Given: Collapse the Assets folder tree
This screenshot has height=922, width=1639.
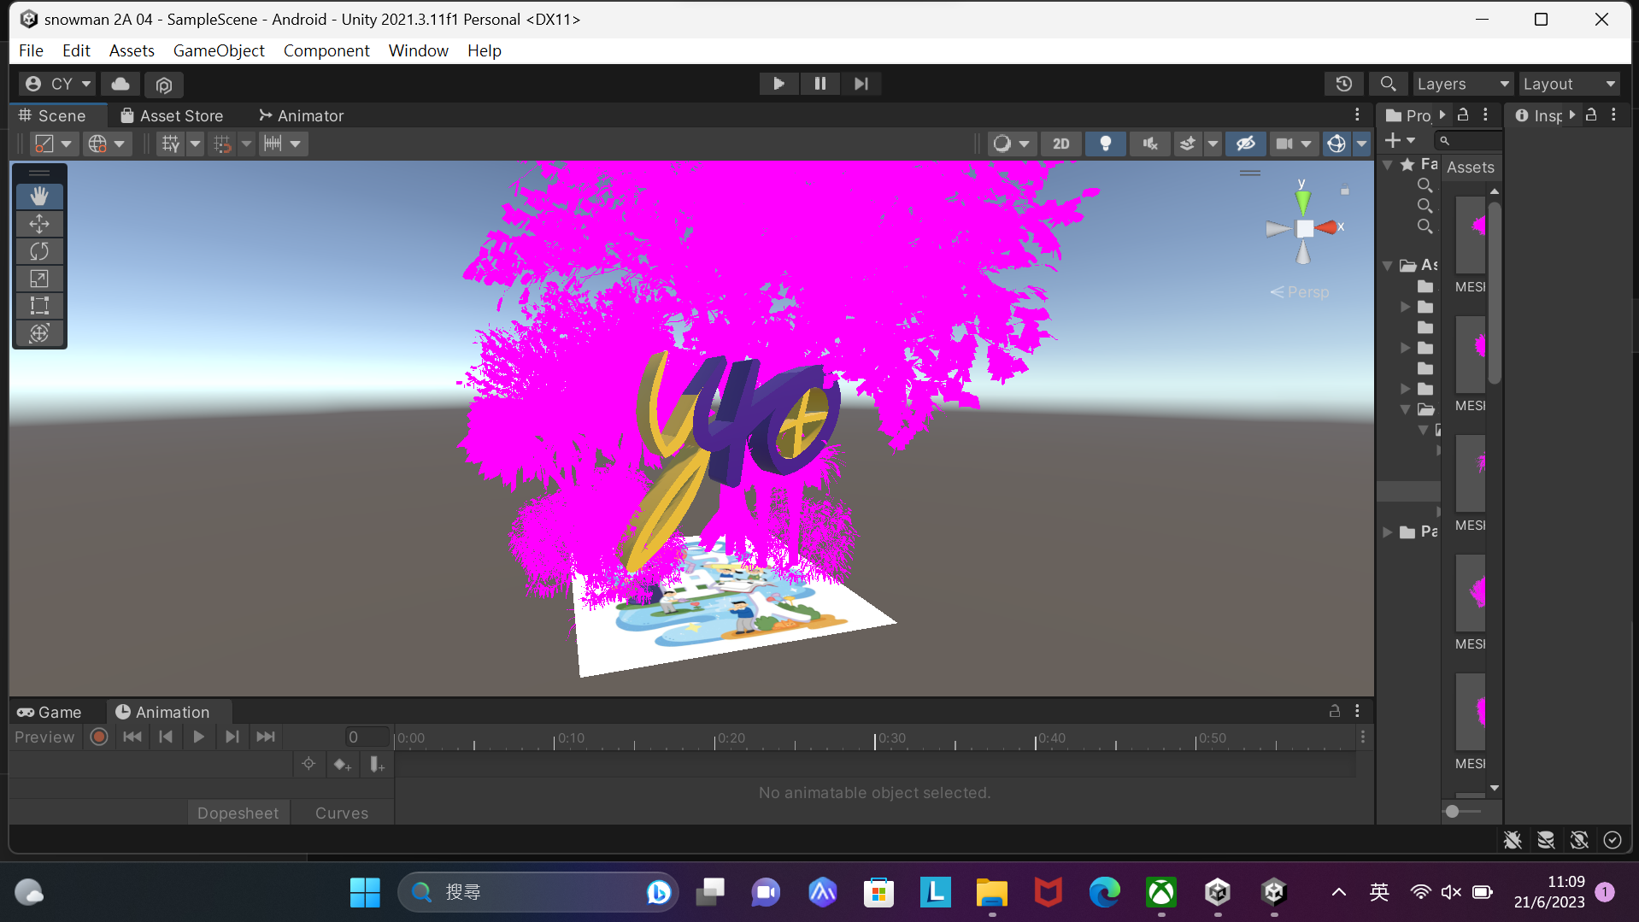Looking at the screenshot, I should pos(1388,266).
